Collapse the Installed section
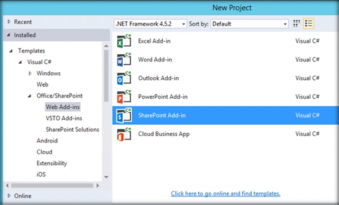 (x=8, y=35)
